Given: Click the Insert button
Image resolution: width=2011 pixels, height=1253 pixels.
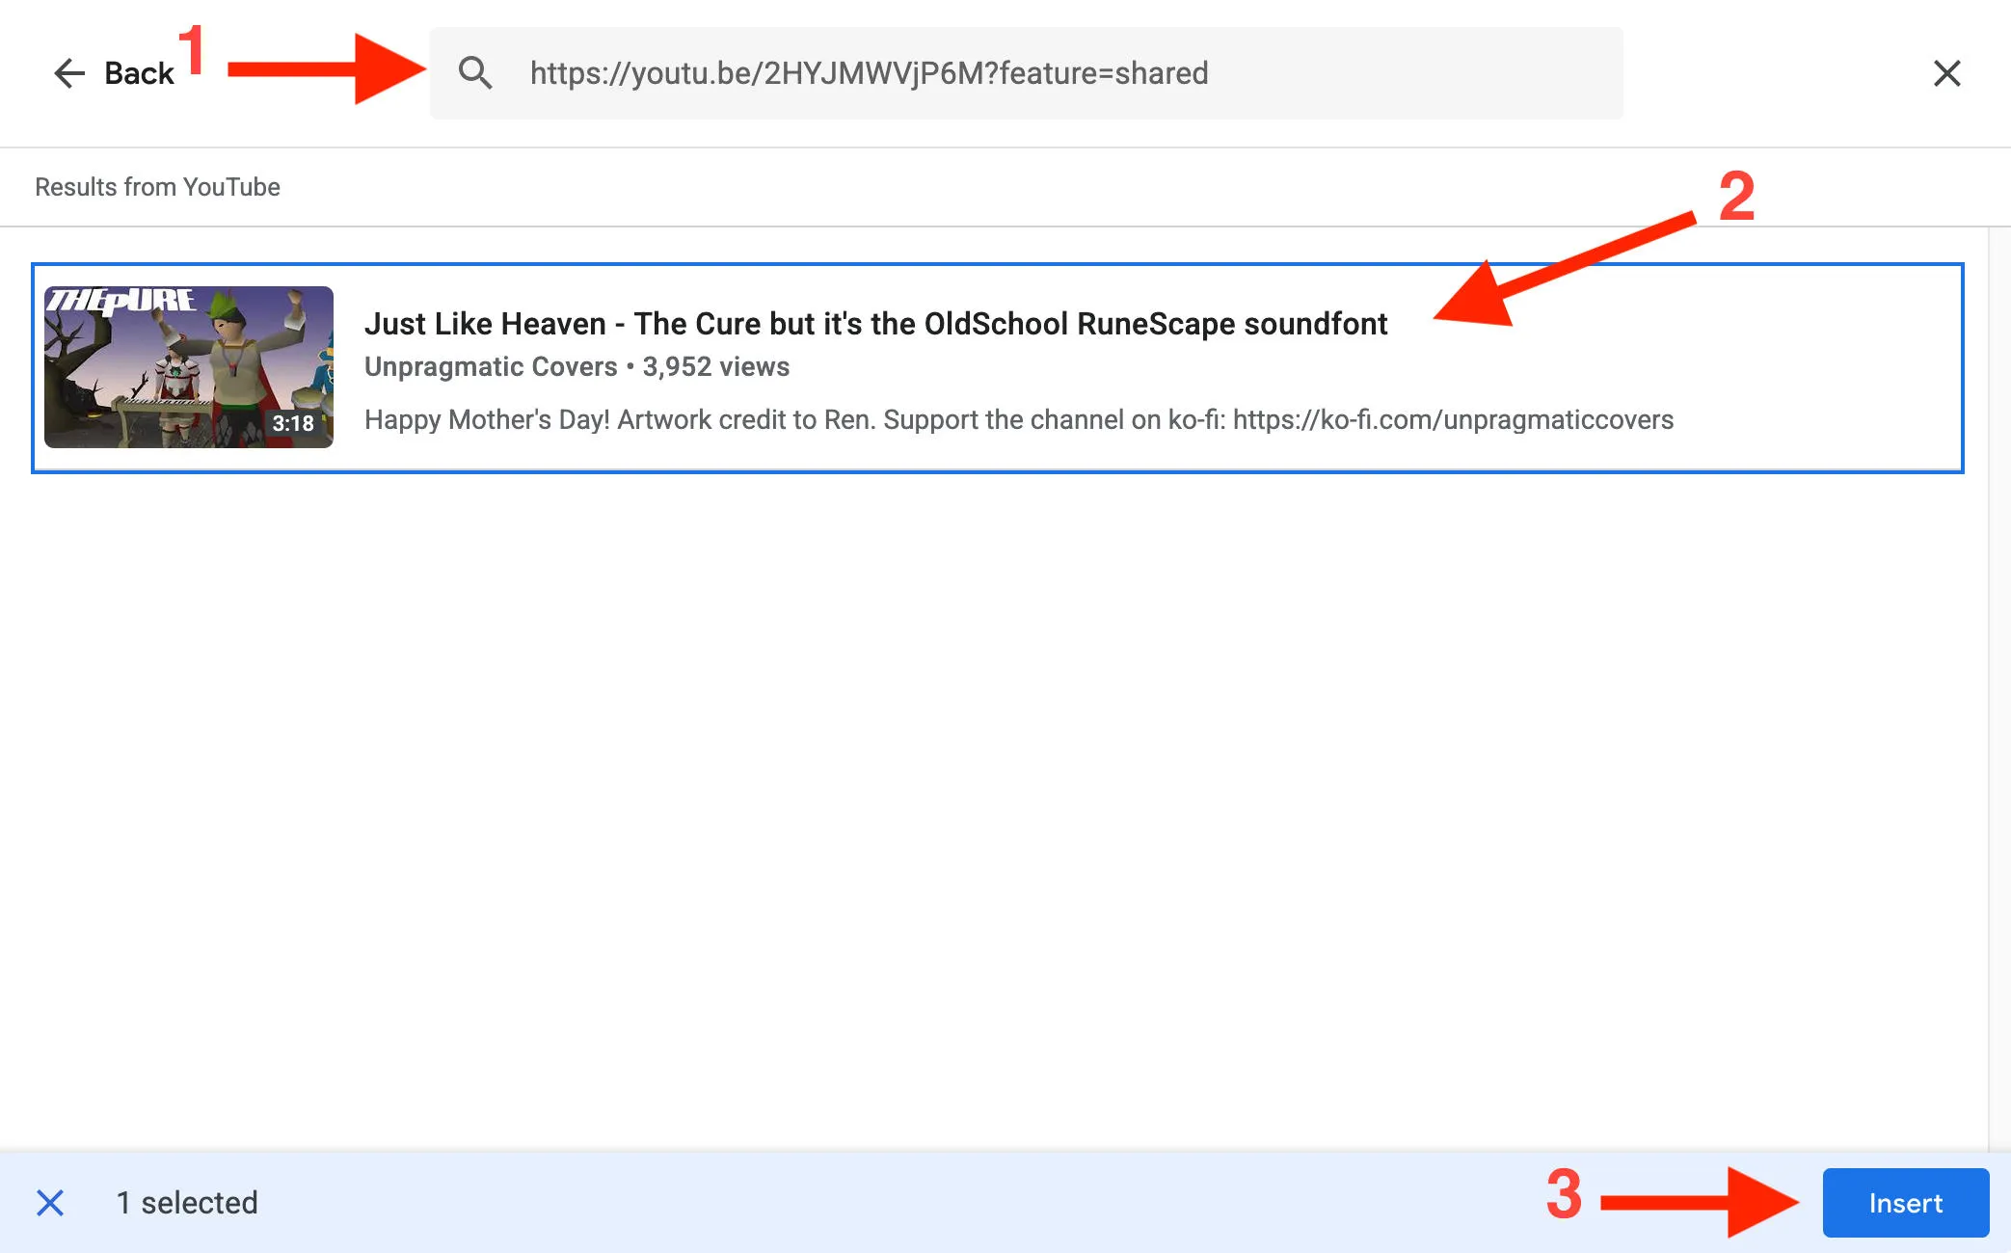Looking at the screenshot, I should pos(1905,1203).
